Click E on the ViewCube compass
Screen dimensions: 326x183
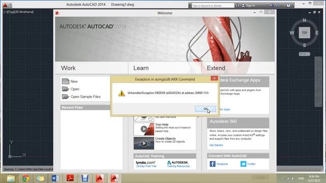317,33
